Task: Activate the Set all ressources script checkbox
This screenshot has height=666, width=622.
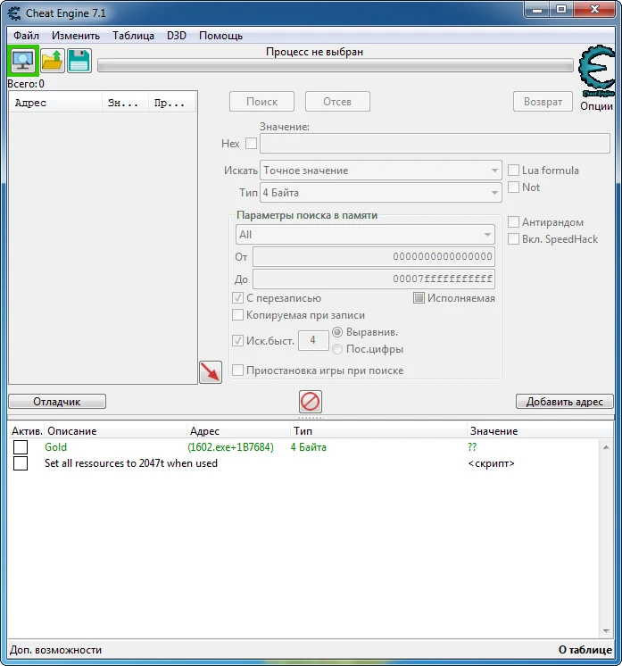Action: click(x=21, y=463)
